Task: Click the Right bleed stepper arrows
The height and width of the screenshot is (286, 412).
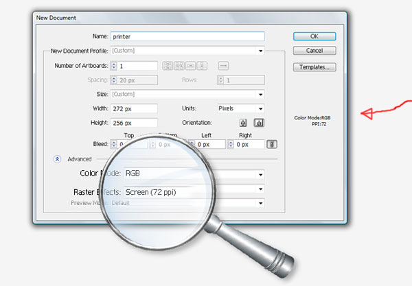Action: (231, 144)
